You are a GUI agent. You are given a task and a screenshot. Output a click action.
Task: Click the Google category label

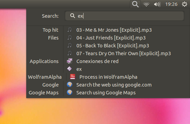[x=50, y=85]
